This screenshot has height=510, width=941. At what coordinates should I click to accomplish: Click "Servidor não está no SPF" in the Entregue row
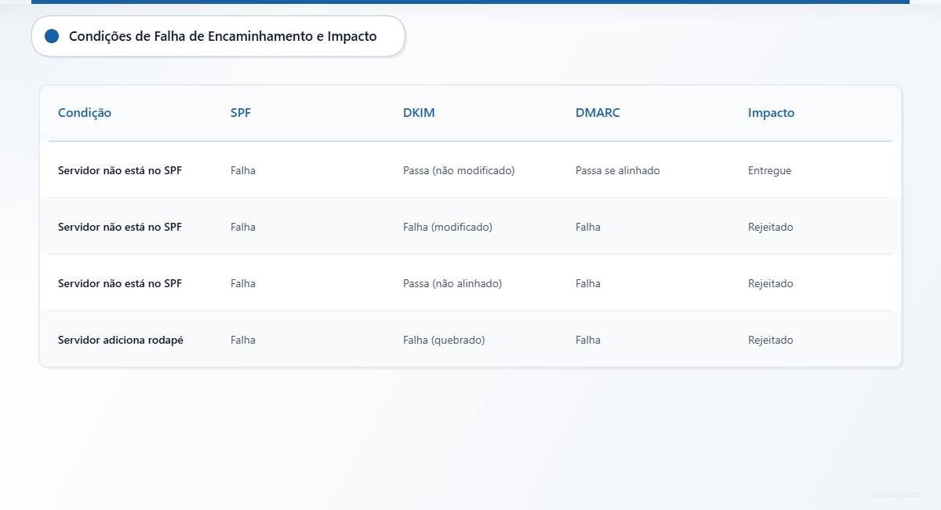coord(120,170)
